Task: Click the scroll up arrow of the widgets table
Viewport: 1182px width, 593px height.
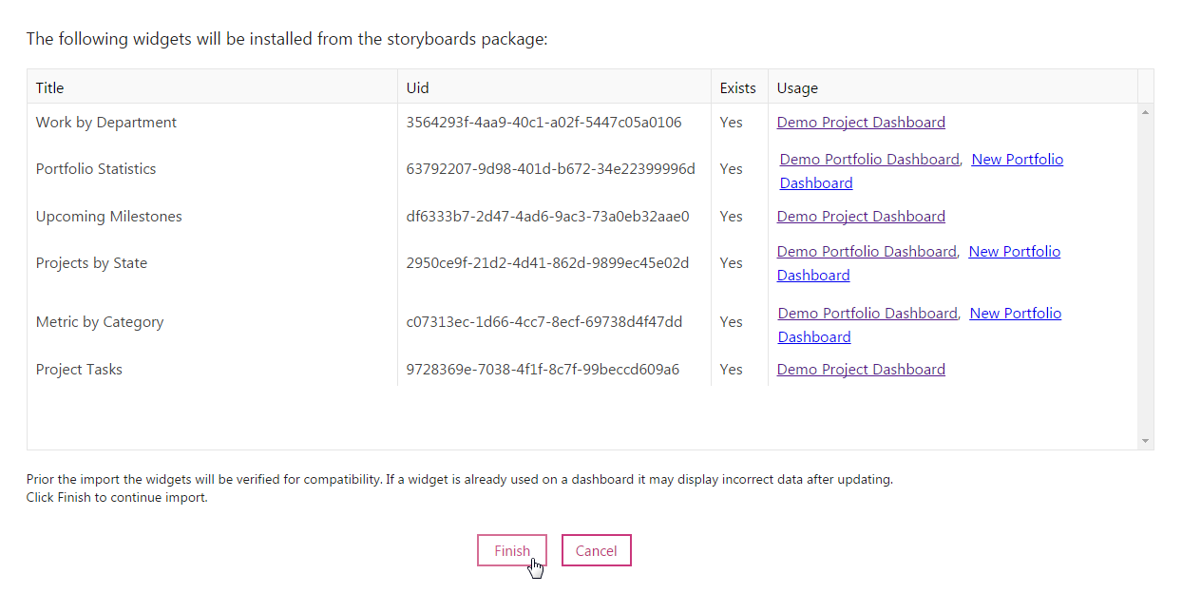Action: coord(1145,112)
